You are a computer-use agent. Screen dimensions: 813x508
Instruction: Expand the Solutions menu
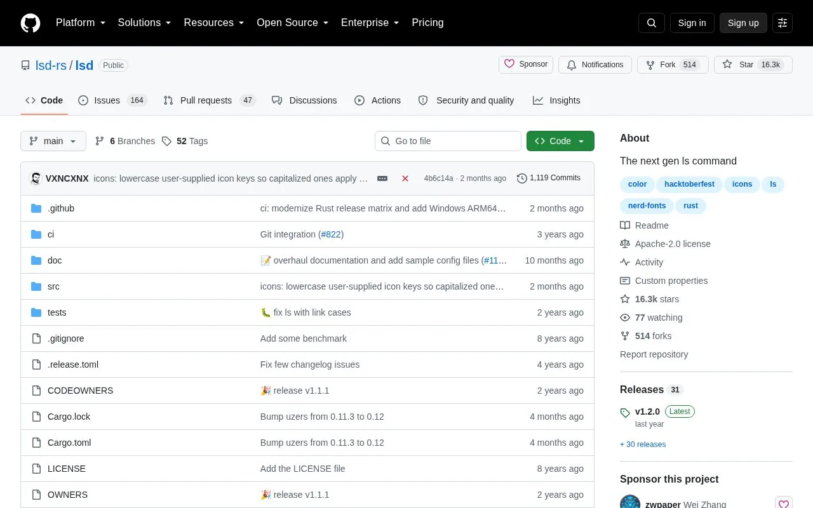[145, 23]
